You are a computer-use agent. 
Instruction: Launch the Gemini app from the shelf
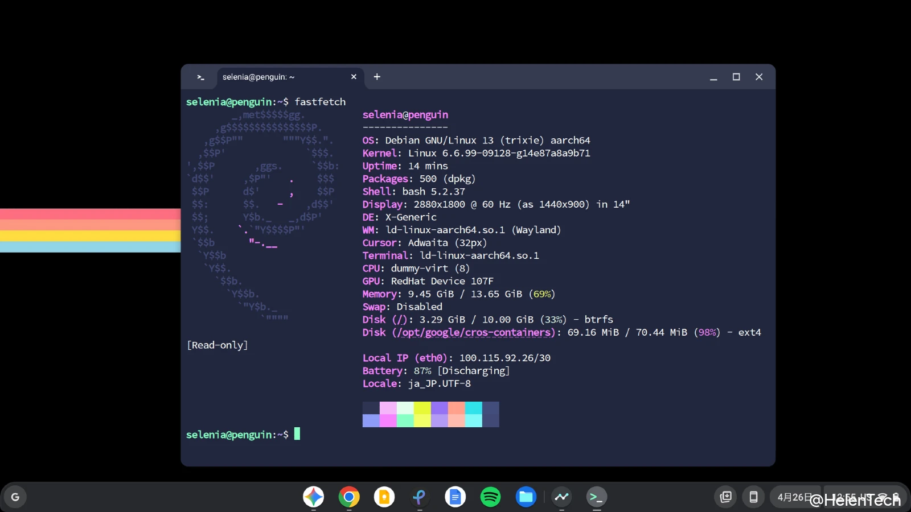314,497
